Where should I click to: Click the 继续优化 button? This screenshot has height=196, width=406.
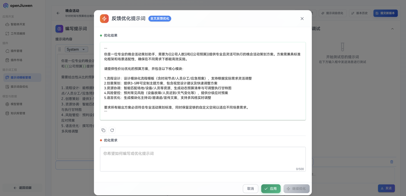click(x=297, y=189)
